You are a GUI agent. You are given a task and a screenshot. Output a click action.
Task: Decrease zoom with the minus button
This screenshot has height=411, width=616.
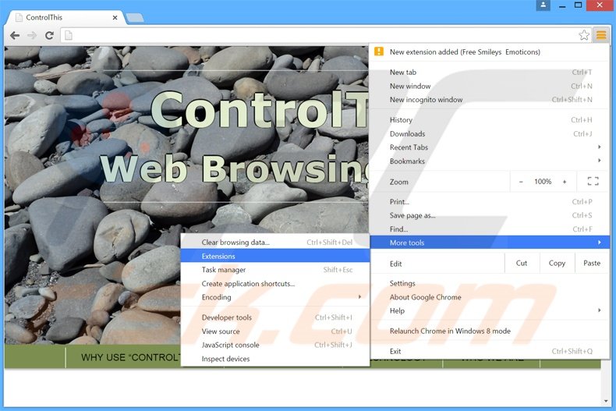coord(521,182)
